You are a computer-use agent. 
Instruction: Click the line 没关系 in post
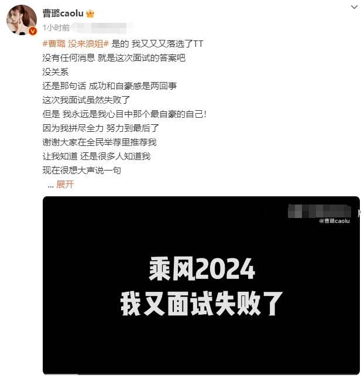(x=56, y=72)
